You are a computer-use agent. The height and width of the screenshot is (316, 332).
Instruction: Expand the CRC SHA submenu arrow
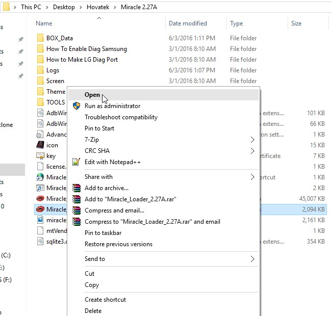(x=252, y=151)
